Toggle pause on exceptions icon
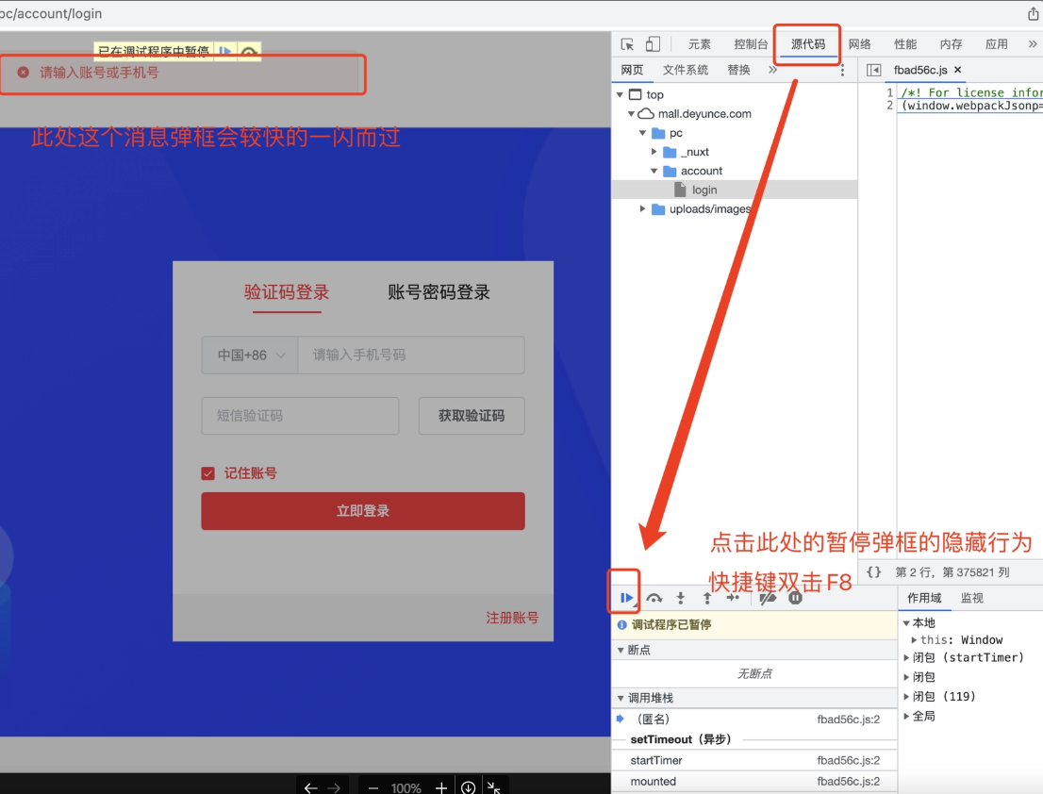1043x794 pixels. pos(795,598)
